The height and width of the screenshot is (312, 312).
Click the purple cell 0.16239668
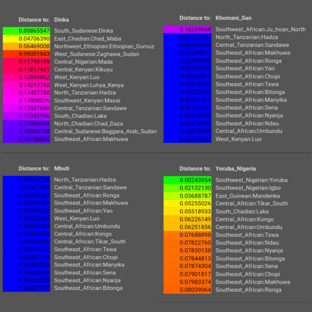187,29
